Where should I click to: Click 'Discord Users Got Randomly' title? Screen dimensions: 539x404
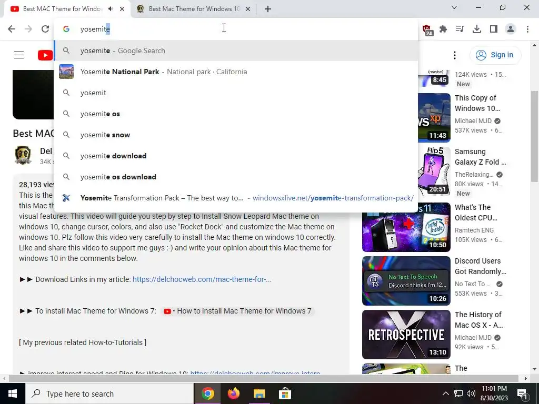480,266
